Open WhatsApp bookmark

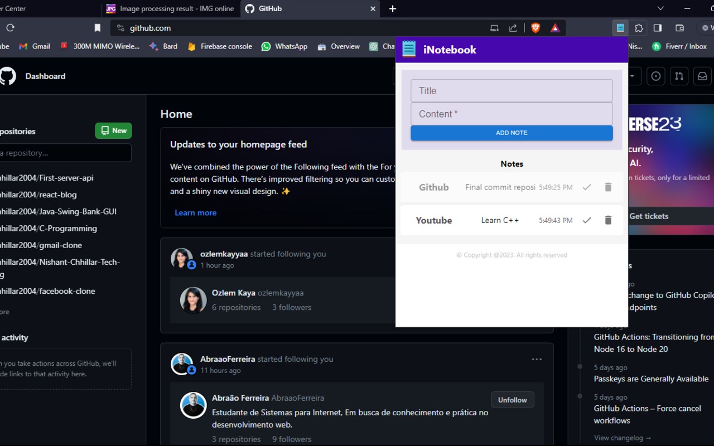click(284, 46)
